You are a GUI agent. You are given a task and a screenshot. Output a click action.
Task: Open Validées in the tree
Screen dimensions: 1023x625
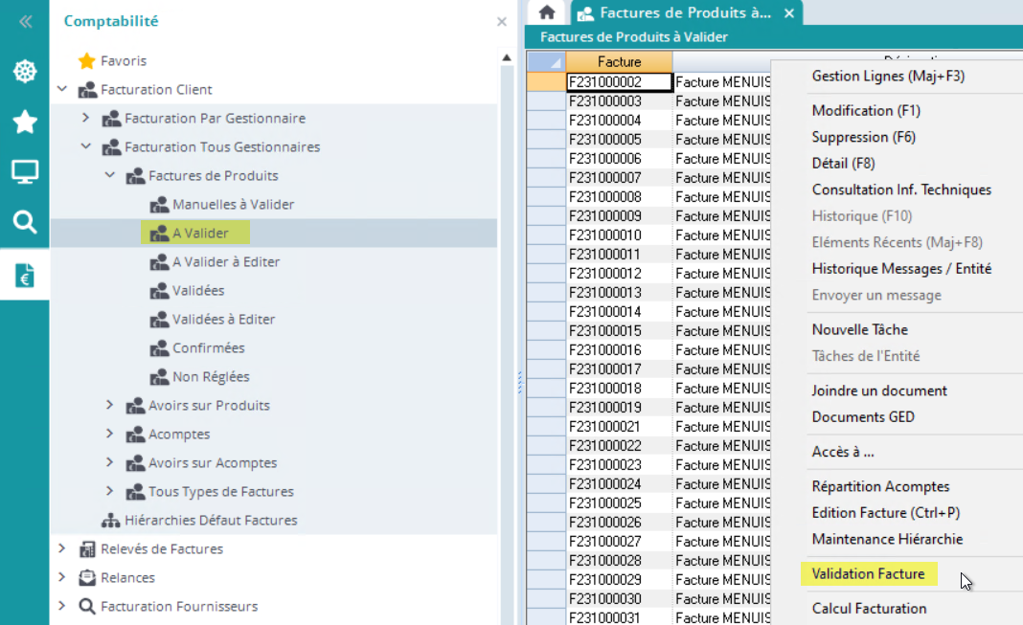tap(197, 291)
